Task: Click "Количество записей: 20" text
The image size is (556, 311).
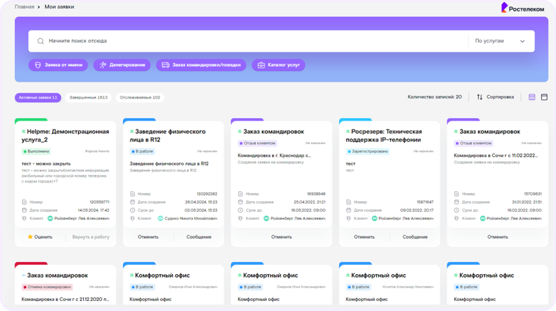Action: click(x=434, y=97)
